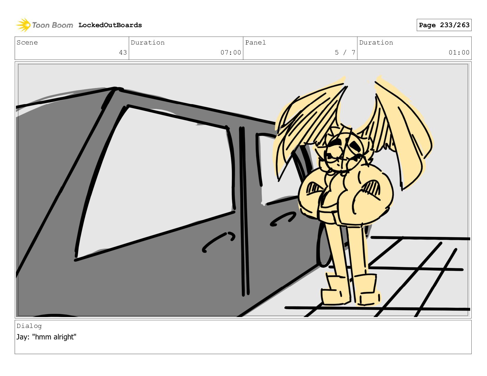Click the Scene label

pos(27,42)
